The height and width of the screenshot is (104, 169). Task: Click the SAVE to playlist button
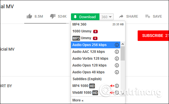point(154,16)
